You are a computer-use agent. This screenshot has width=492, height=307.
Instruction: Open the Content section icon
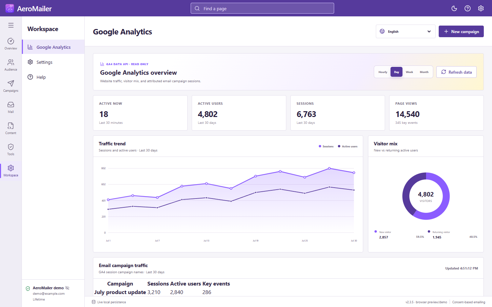coord(11,128)
